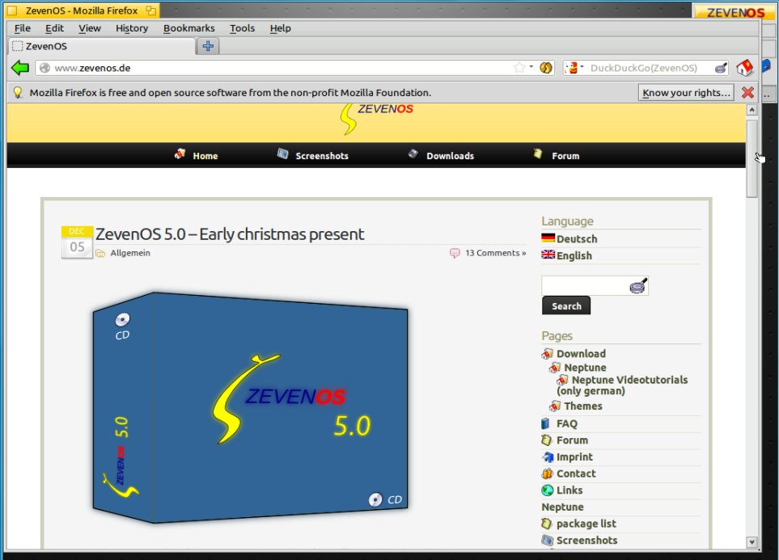Image resolution: width=779 pixels, height=560 pixels.
Task: Click the reload icon in address bar
Action: (x=546, y=68)
